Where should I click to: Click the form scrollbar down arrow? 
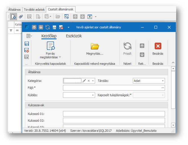coord(173,125)
